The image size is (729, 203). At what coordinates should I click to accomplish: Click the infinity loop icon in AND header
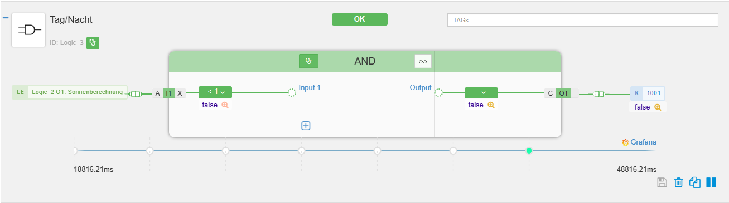(423, 61)
